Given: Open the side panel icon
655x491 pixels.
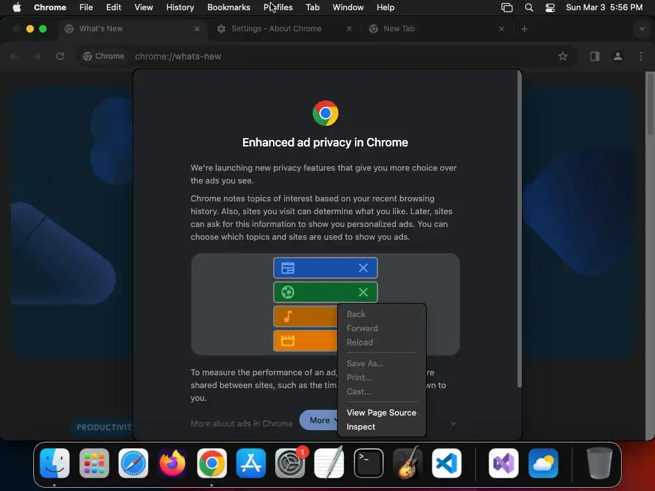Looking at the screenshot, I should (x=595, y=56).
